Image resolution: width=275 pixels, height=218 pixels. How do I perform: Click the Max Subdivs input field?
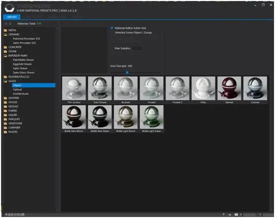click(137, 48)
